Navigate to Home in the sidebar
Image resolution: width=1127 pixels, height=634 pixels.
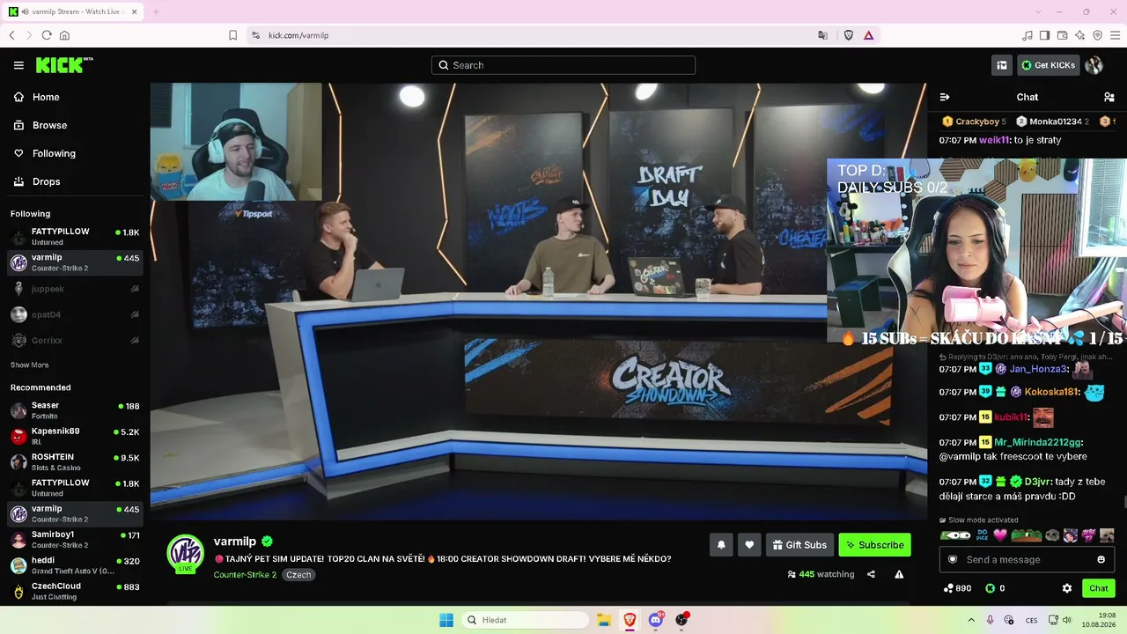point(75,97)
